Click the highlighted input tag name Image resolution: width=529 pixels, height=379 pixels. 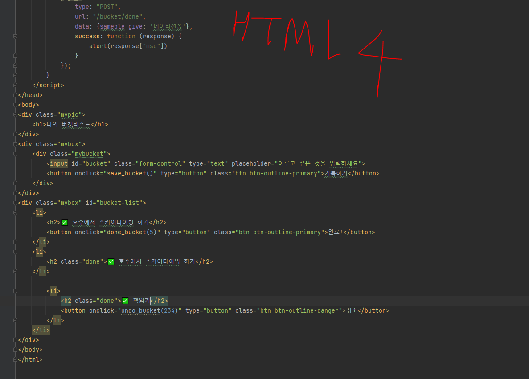point(59,164)
